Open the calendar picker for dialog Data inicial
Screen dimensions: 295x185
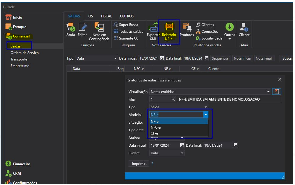pyautogui.click(x=182, y=145)
